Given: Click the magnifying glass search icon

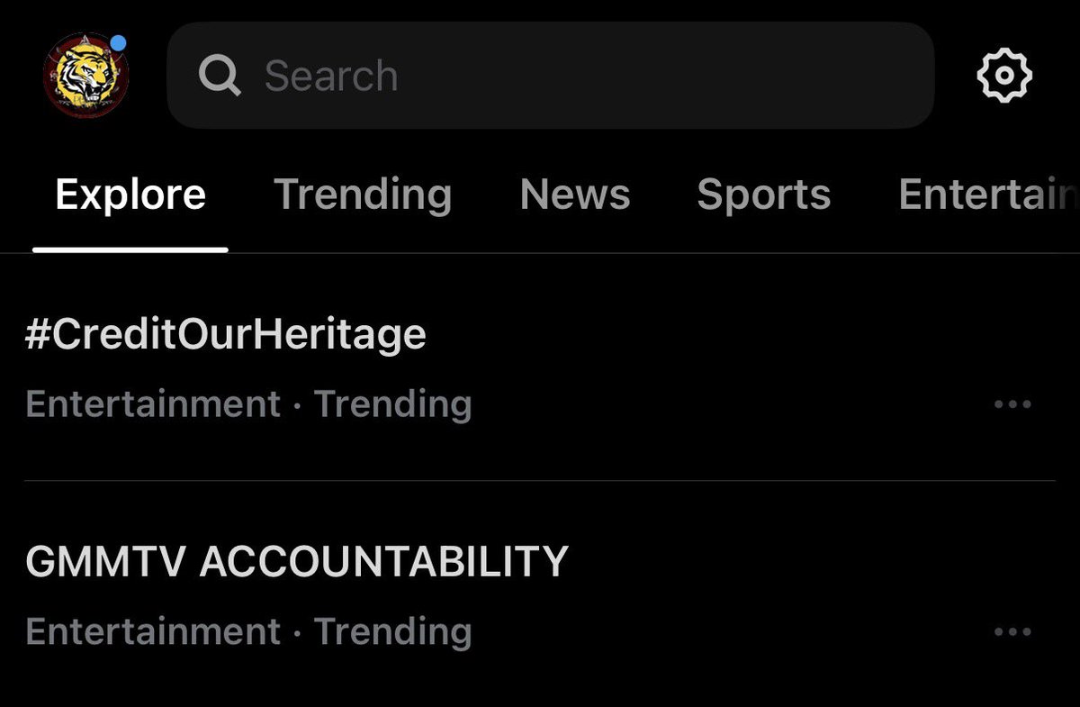Looking at the screenshot, I should point(220,76).
